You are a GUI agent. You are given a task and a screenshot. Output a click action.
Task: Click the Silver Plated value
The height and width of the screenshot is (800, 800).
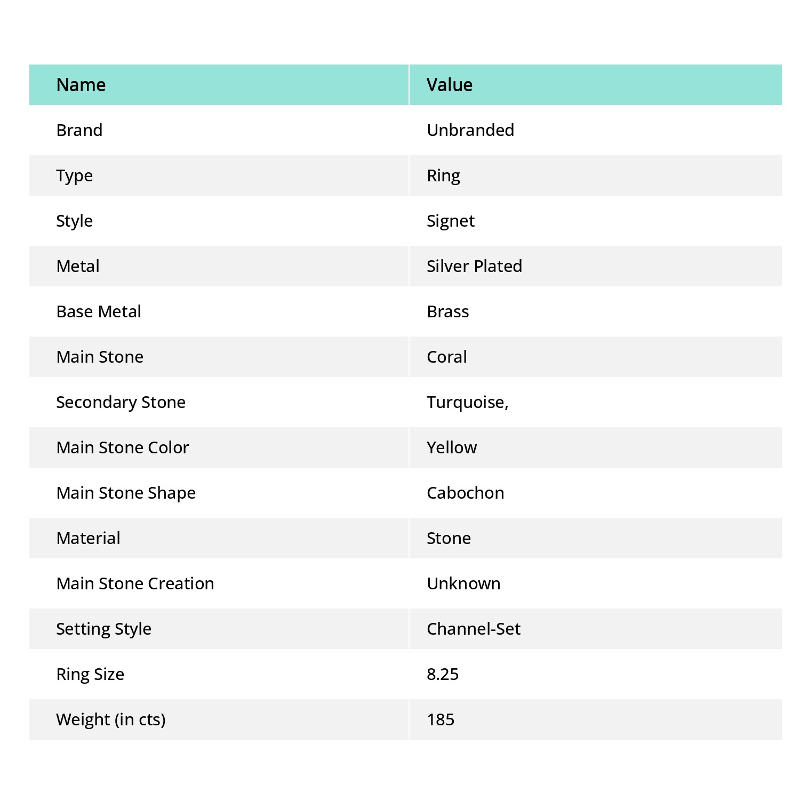(474, 266)
